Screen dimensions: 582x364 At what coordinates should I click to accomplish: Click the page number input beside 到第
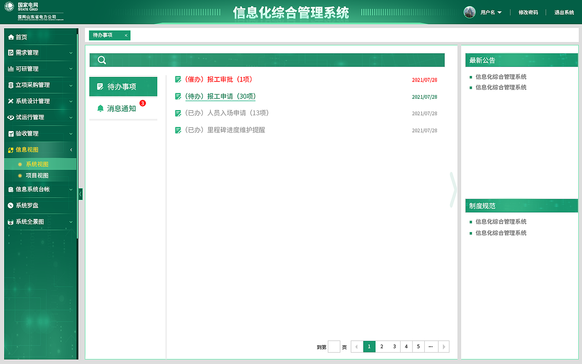(x=334, y=346)
